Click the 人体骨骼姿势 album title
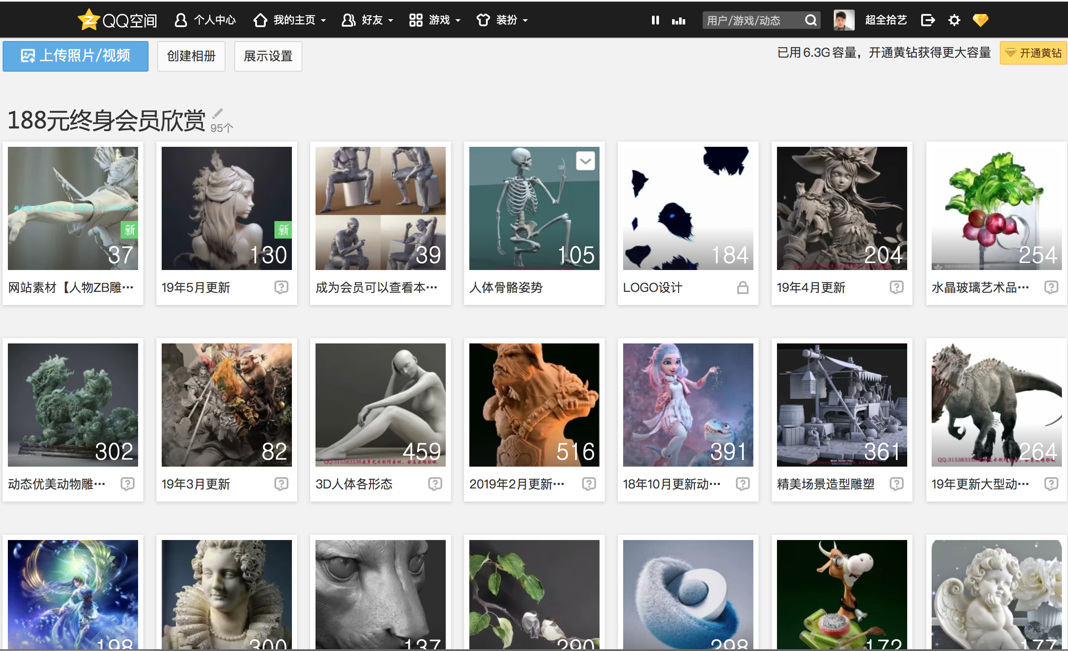Screen dimensions: 1068x651 pos(506,287)
